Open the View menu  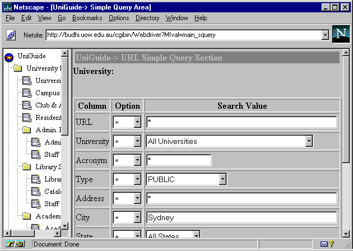tap(44, 18)
